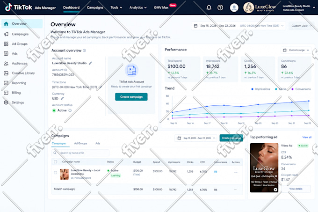This screenshot has width=318, height=212.
Task: Open the Campaigns top menu
Action: coord(95,7)
